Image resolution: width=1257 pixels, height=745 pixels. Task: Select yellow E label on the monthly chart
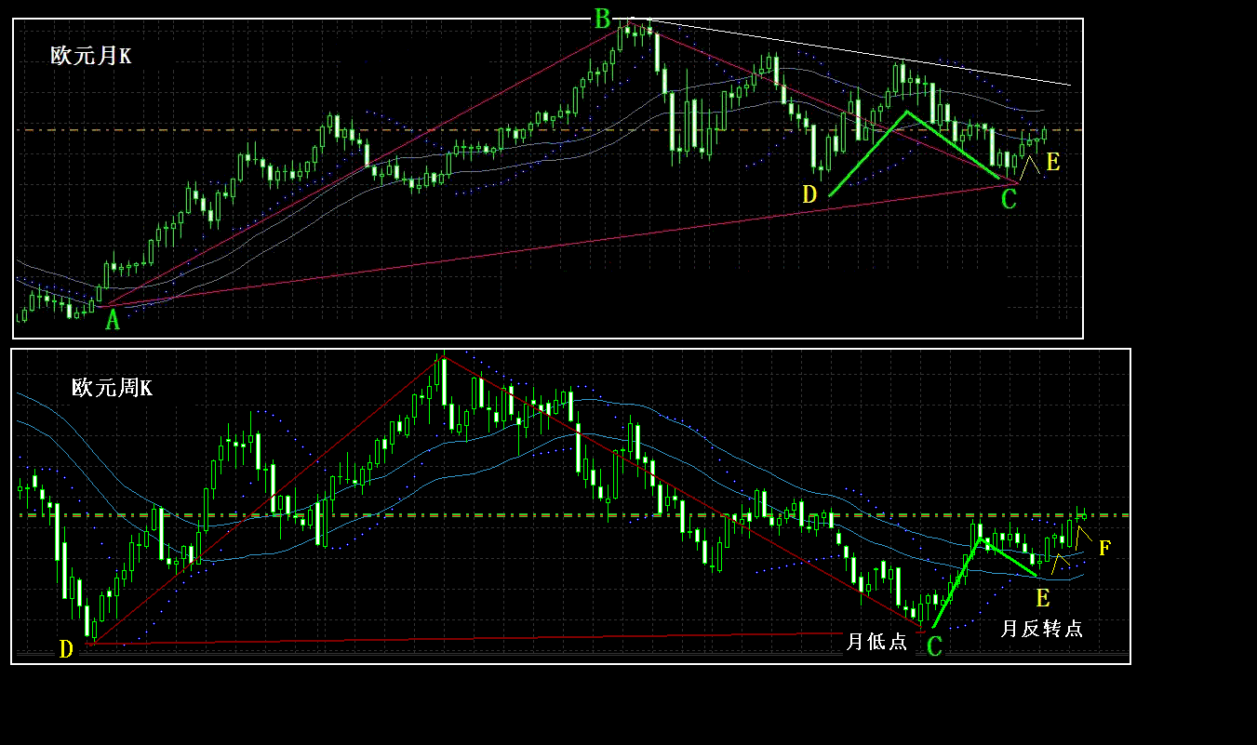tap(1053, 163)
